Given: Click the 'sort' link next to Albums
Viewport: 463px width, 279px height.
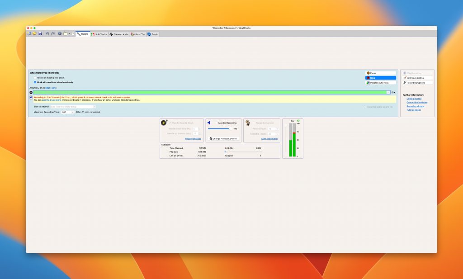Looking at the screenshot, I should [x=53, y=88].
